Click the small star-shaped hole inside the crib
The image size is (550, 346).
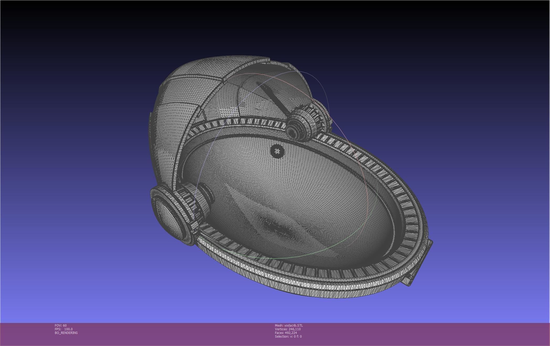click(277, 151)
